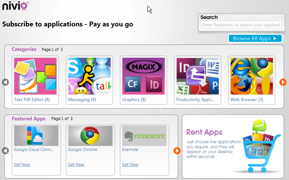
Task: Click the Graphics (8) label
Action: [x=134, y=100]
